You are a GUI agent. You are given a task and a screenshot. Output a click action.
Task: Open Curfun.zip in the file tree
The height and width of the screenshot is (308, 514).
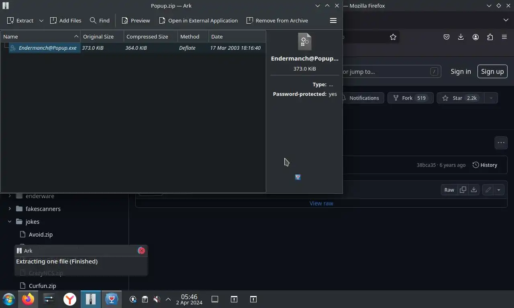(x=42, y=286)
